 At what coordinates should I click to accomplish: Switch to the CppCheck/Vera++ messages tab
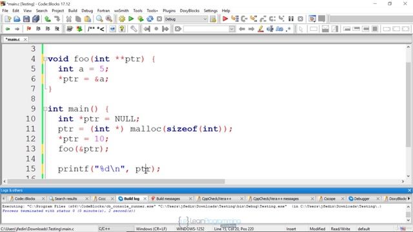pyautogui.click(x=276, y=198)
